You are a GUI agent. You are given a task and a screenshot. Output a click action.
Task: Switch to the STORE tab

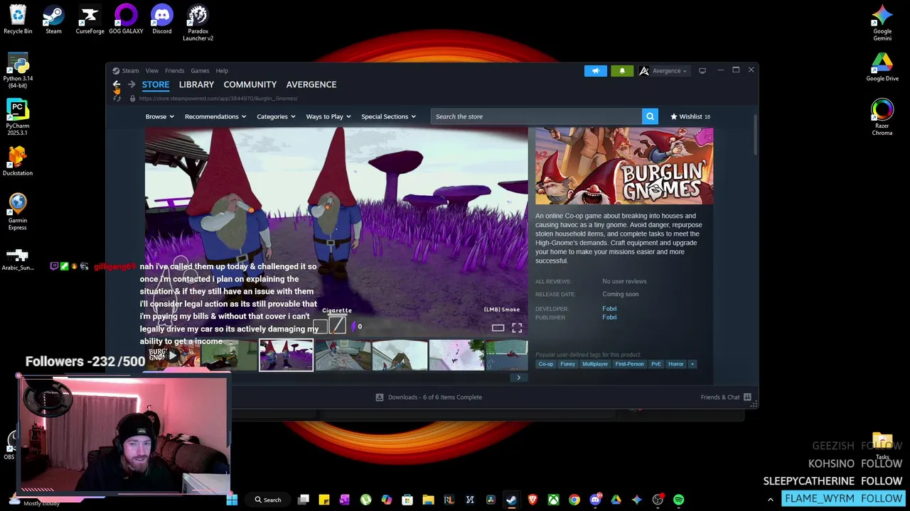click(x=156, y=84)
